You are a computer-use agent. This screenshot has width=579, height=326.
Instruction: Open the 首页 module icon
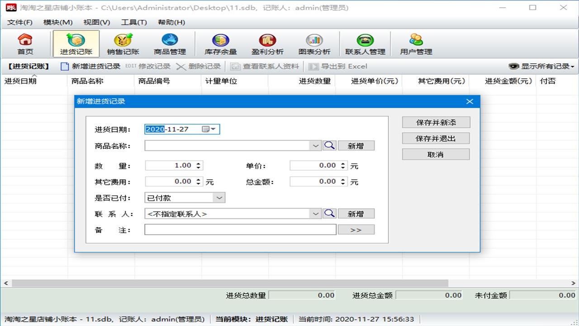pos(25,43)
